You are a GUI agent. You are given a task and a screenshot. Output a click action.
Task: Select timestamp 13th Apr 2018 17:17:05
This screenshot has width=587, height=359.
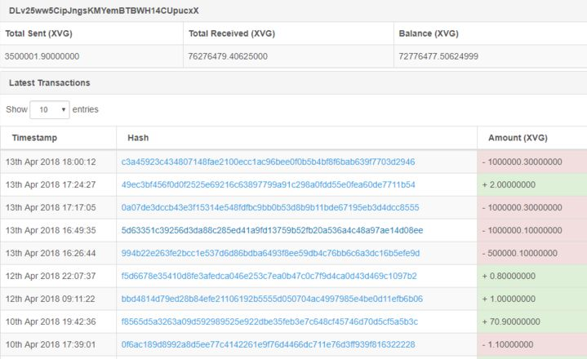tap(51, 207)
